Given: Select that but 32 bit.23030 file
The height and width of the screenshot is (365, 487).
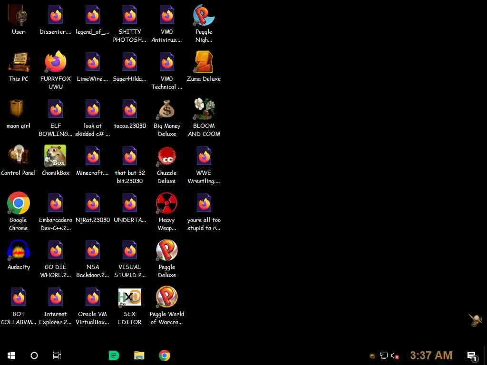Looking at the screenshot, I should point(130,156).
